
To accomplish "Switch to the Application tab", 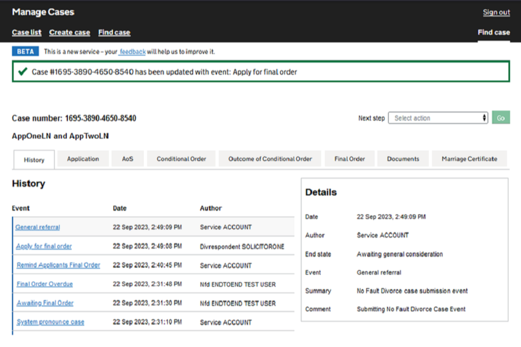I will point(83,159).
